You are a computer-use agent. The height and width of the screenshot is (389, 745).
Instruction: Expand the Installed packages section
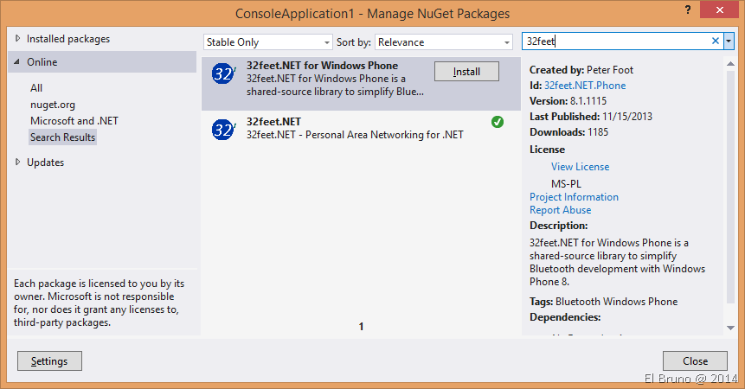[19, 39]
